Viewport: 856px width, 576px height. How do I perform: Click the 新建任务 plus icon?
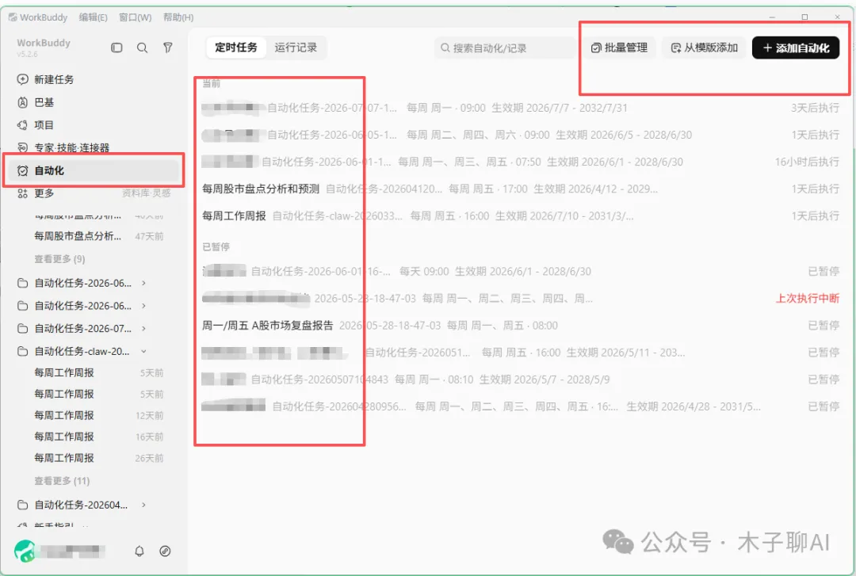point(22,79)
